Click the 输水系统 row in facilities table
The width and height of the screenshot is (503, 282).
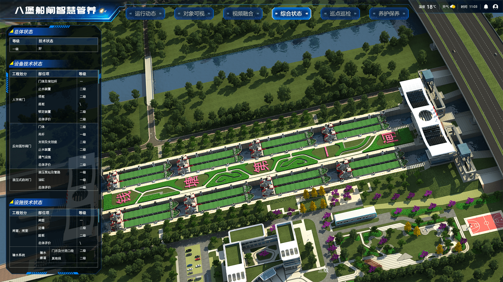click(x=19, y=255)
